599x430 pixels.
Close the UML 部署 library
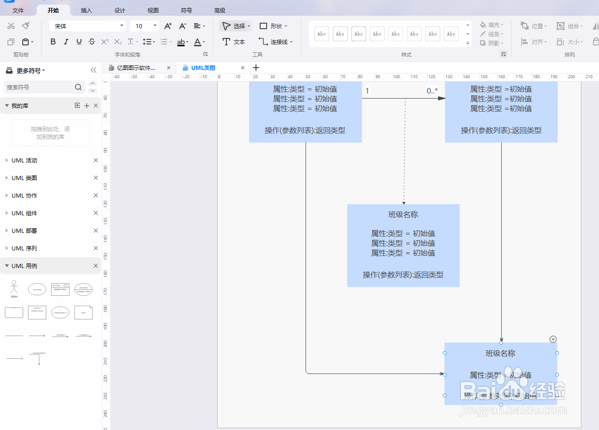click(x=96, y=231)
